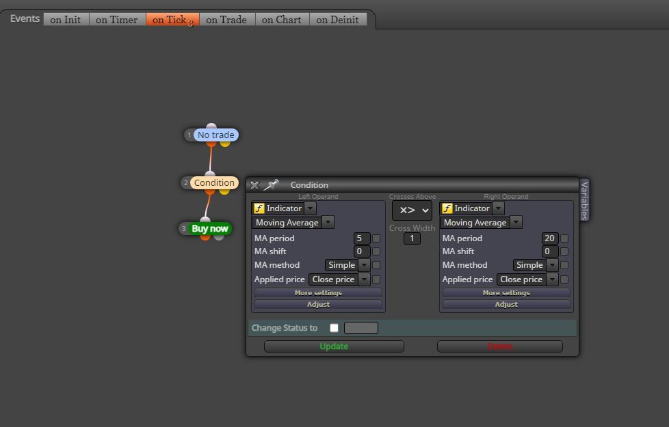Toggle checkbox beside right MA shift
The image size is (669, 427).
(x=564, y=251)
